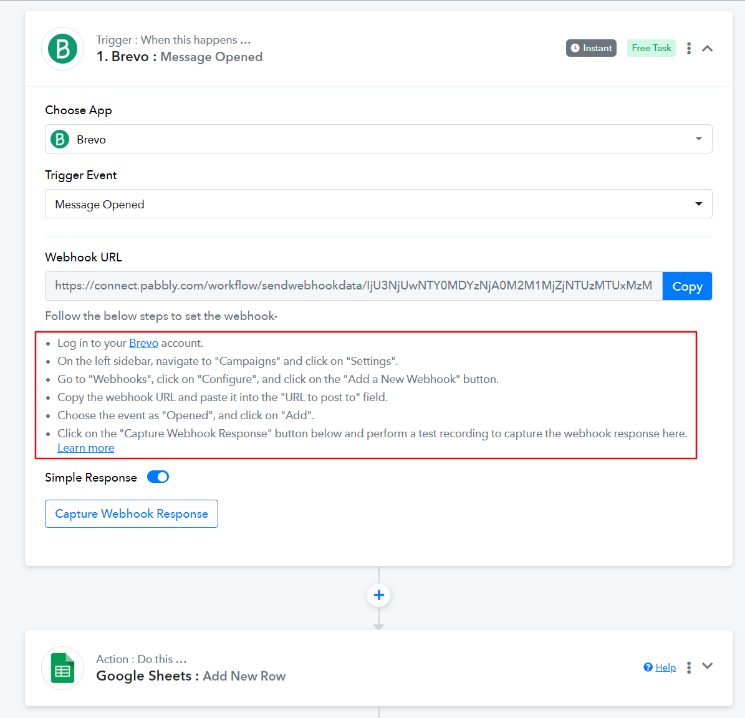
Task: Click 'Choose the event as "Opened"' instruction
Action: point(186,415)
